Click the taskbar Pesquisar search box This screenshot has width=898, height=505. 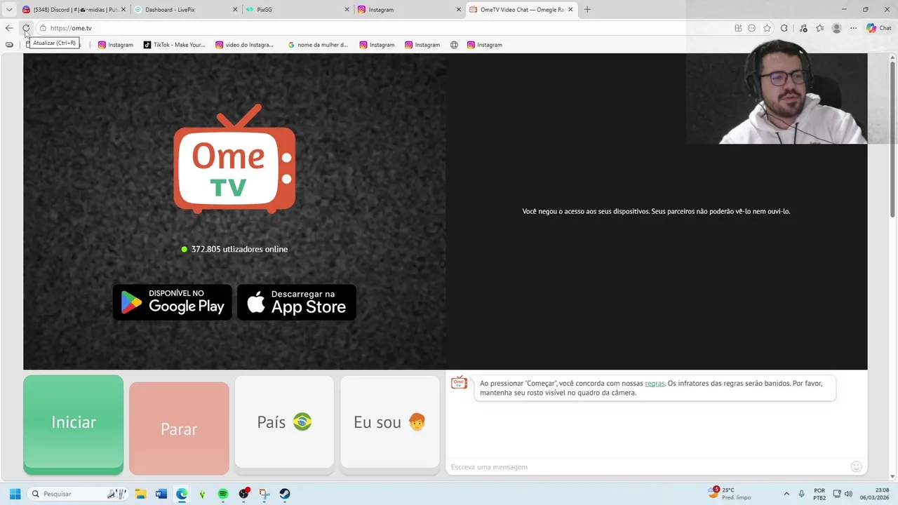click(79, 494)
